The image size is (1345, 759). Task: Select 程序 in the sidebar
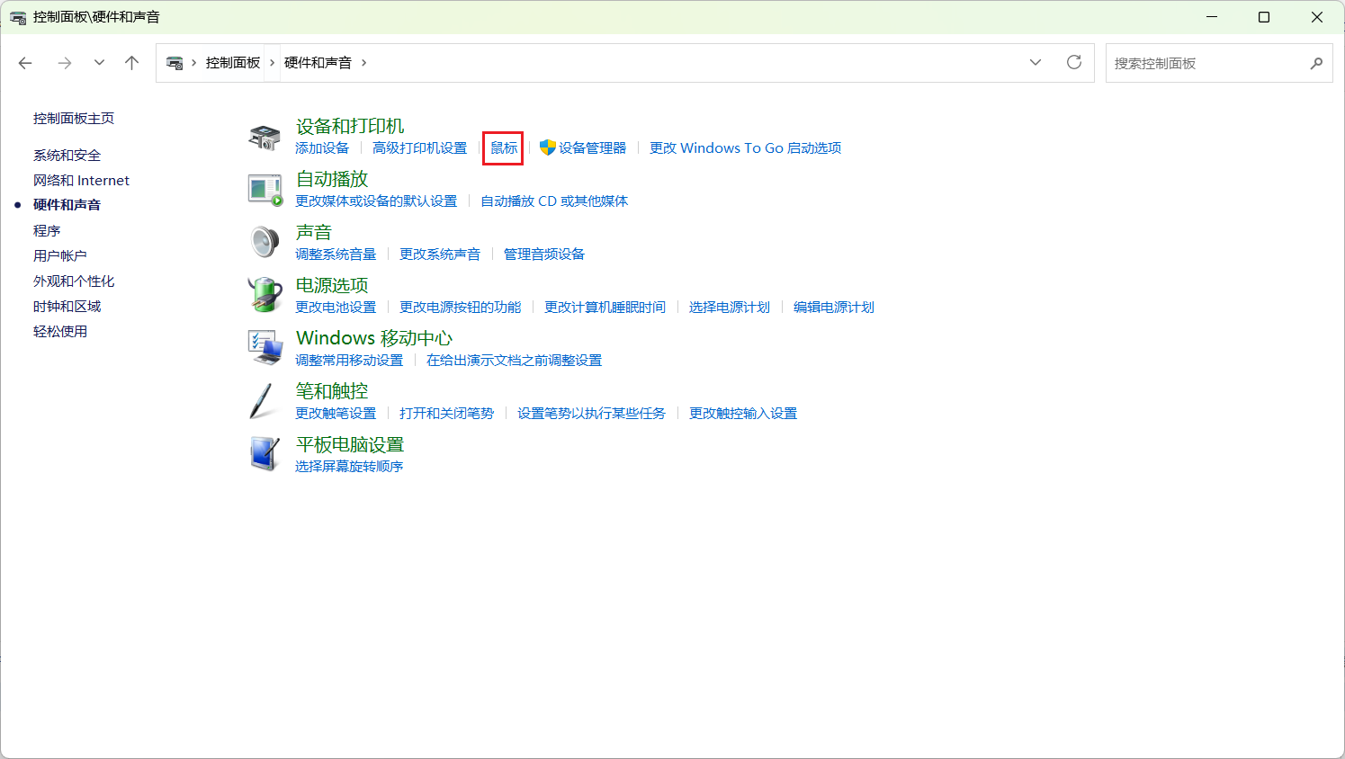(x=47, y=231)
